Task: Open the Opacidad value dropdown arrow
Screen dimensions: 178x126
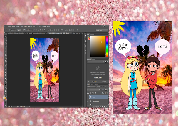Action: click(108, 90)
